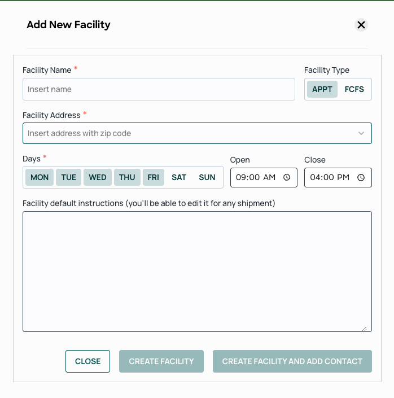
Task: Click into the facility default instructions textarea
Action: click(197, 272)
